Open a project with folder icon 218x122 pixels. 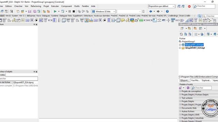(x=22, y=11)
